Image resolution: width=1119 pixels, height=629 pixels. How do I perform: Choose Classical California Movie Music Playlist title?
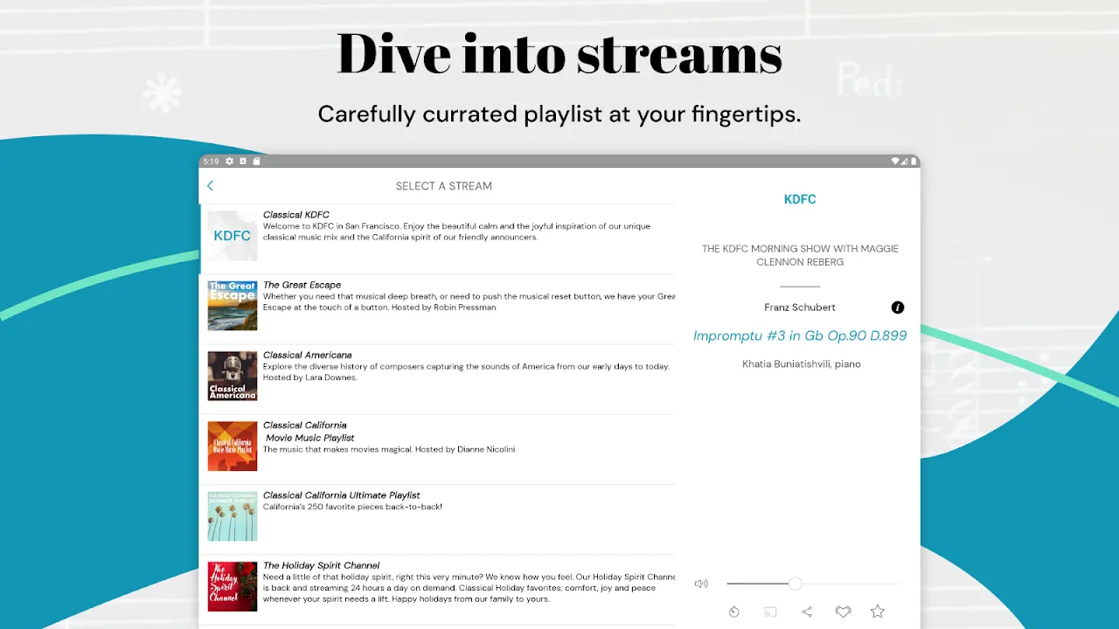[309, 432]
